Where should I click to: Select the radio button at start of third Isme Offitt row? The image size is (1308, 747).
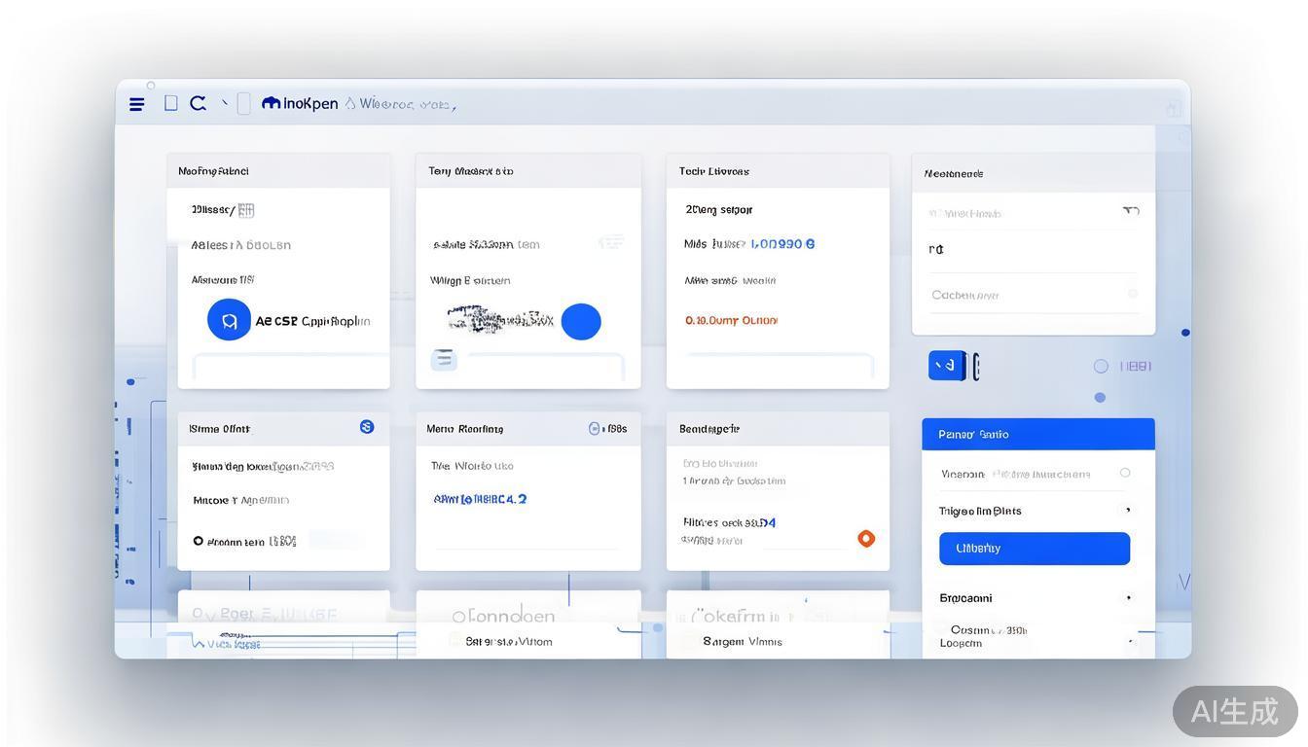pos(199,541)
